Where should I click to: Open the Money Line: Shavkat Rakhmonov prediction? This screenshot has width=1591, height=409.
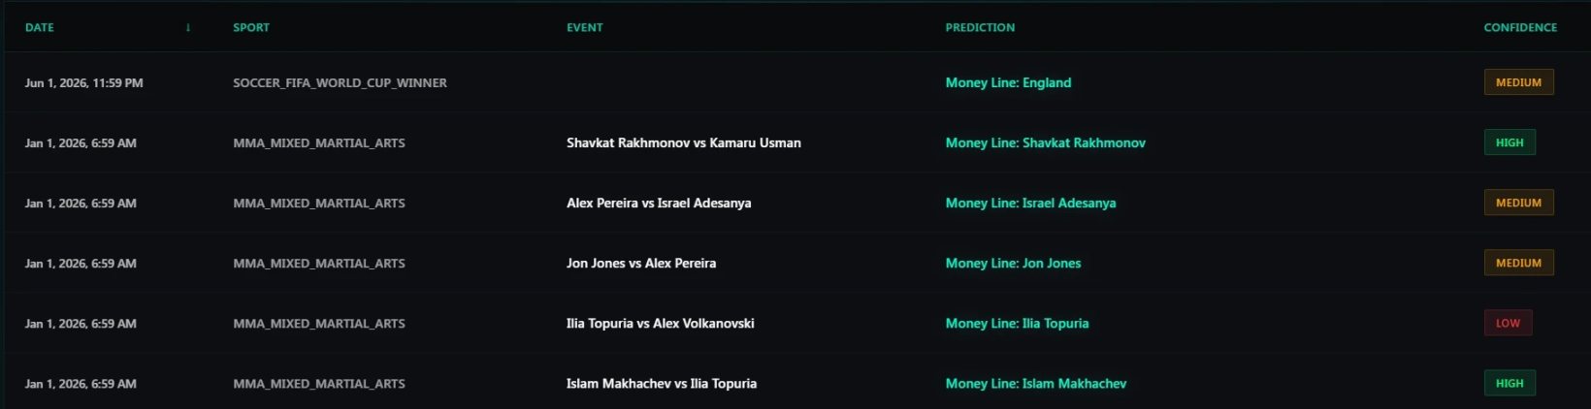(x=1045, y=142)
